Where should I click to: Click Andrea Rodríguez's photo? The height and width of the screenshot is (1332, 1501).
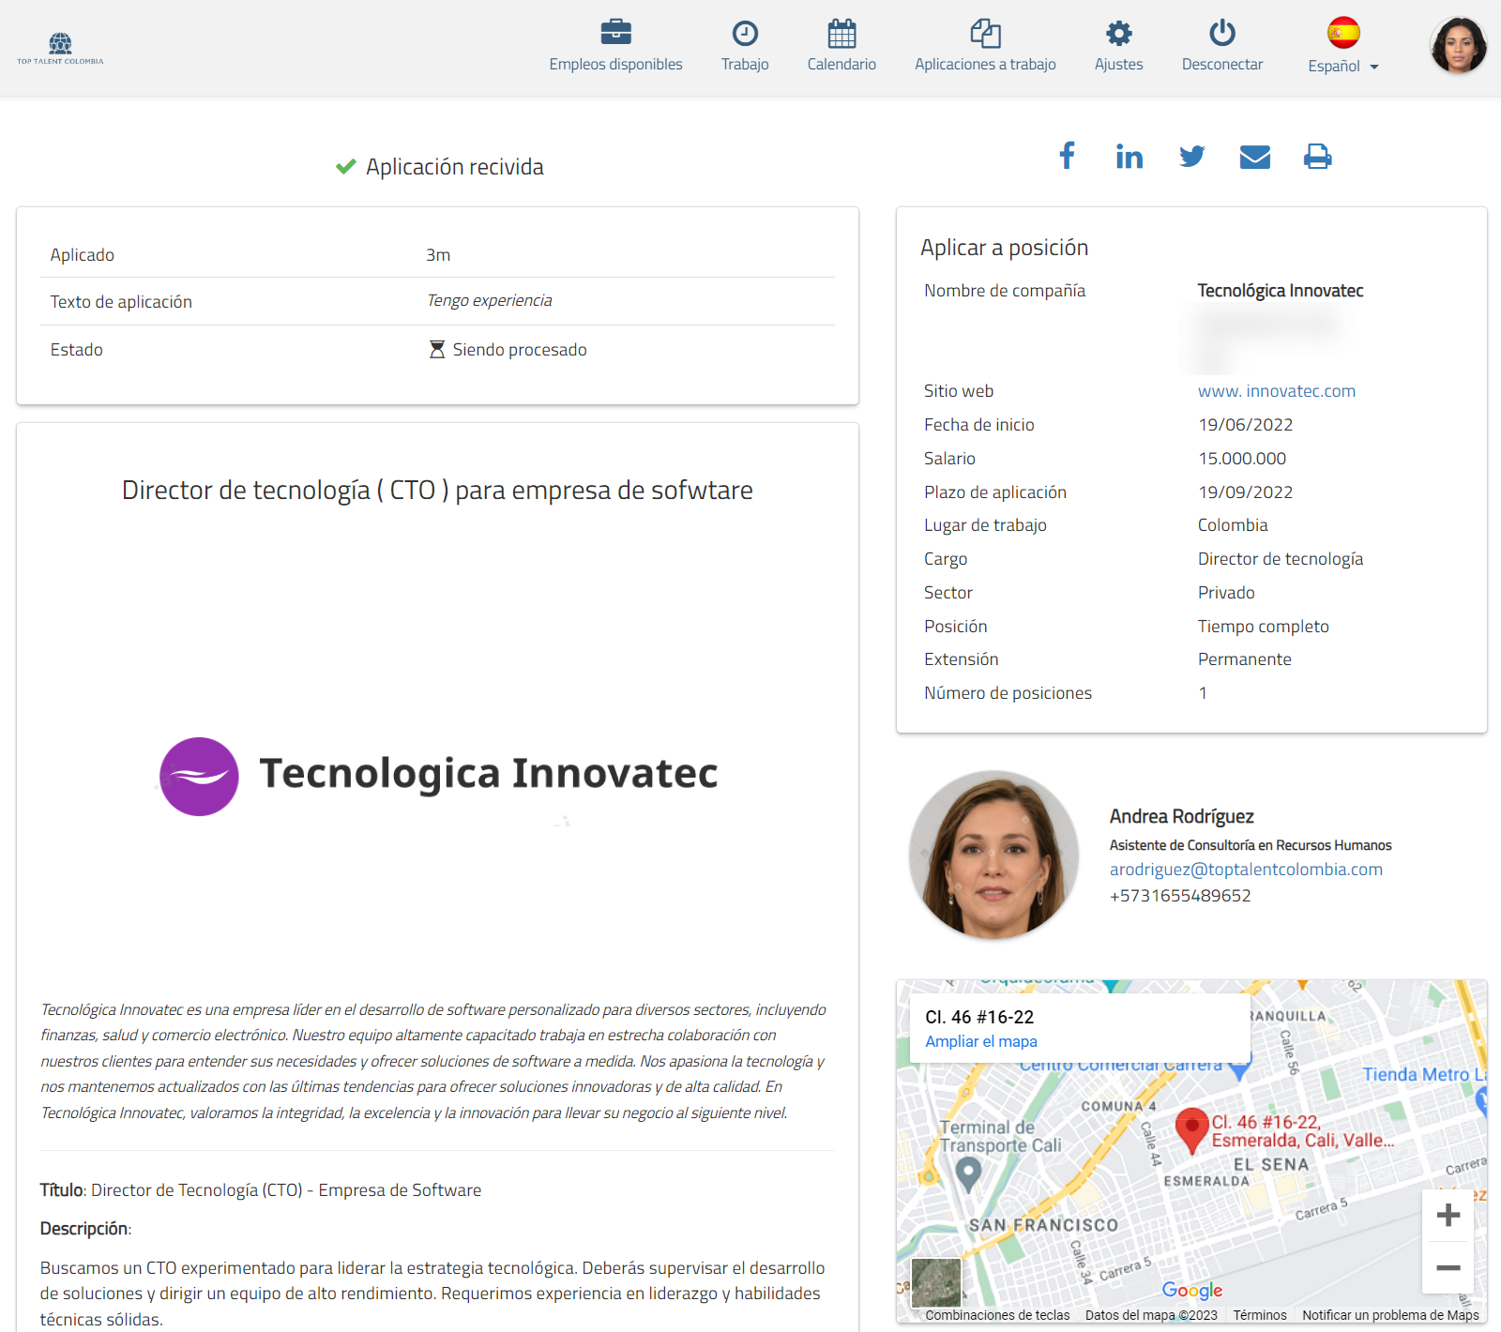point(994,855)
